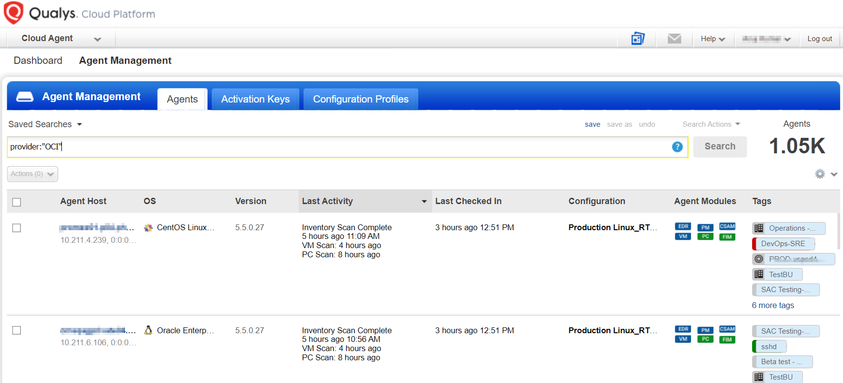Screen dimensions: 843x383
Task: Click FIM module badge in second row
Action: click(727, 339)
